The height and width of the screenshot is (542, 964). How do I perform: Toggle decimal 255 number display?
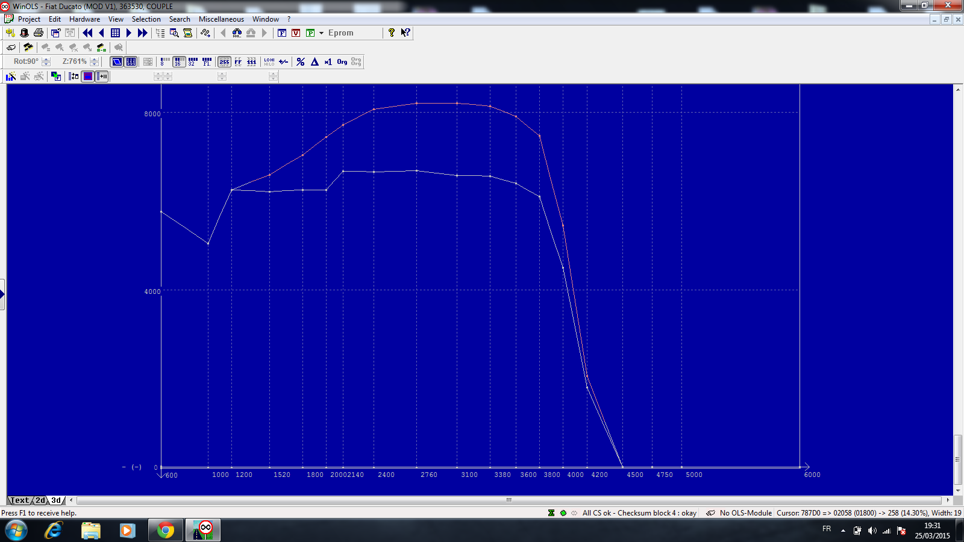click(x=224, y=61)
